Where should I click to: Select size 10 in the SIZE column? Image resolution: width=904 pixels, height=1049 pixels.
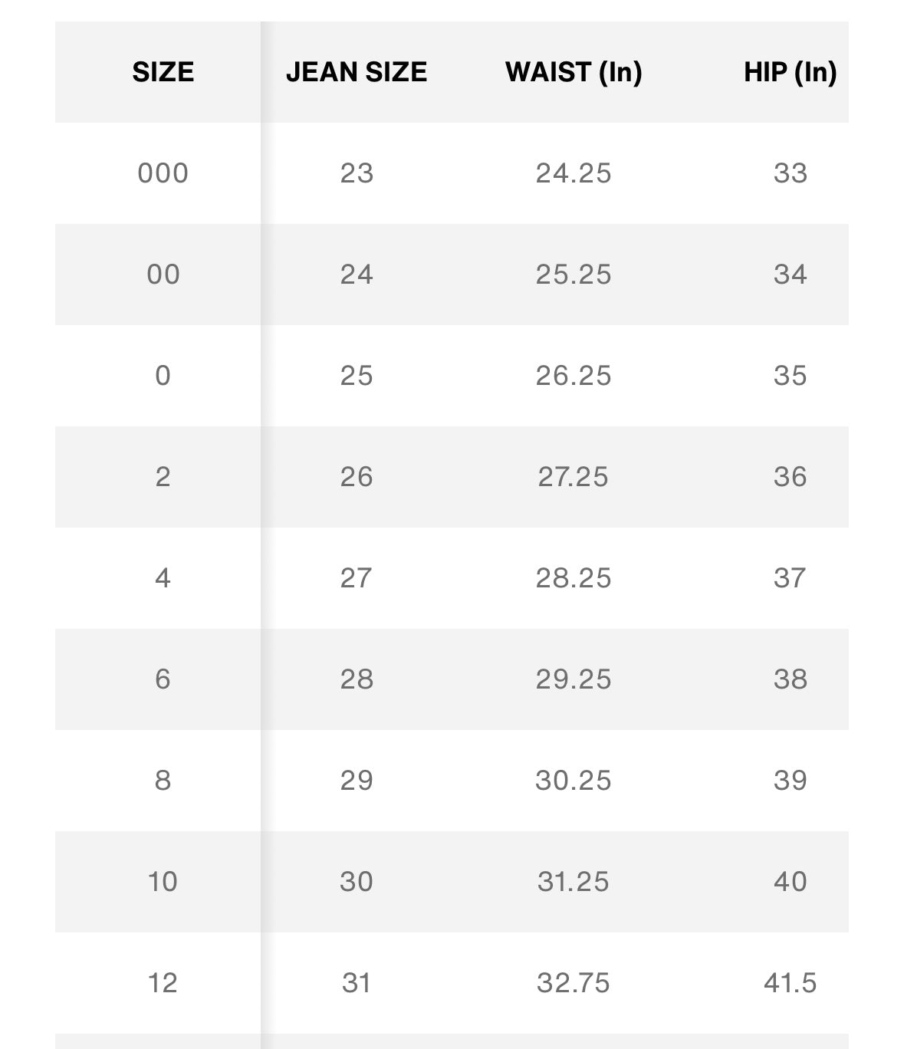point(163,882)
